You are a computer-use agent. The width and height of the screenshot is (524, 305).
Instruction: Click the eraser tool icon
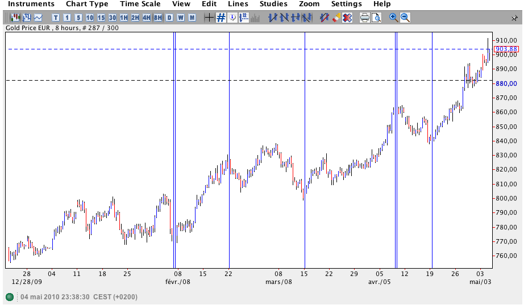point(335,18)
